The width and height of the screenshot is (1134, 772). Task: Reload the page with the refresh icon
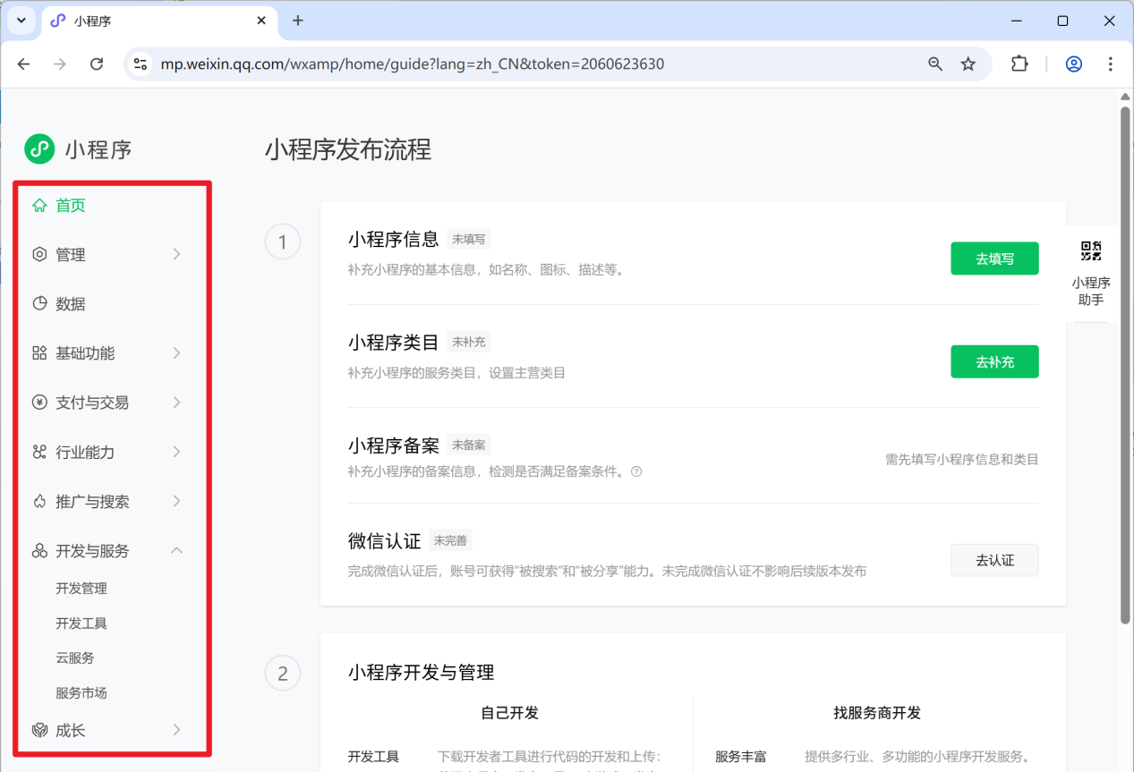pyautogui.click(x=97, y=64)
